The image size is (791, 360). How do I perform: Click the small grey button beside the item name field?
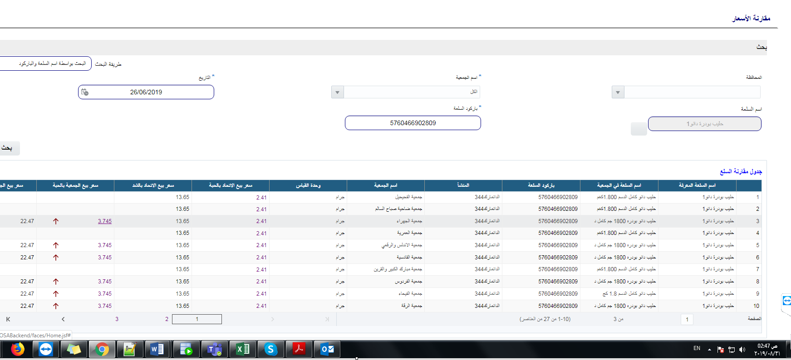(639, 129)
